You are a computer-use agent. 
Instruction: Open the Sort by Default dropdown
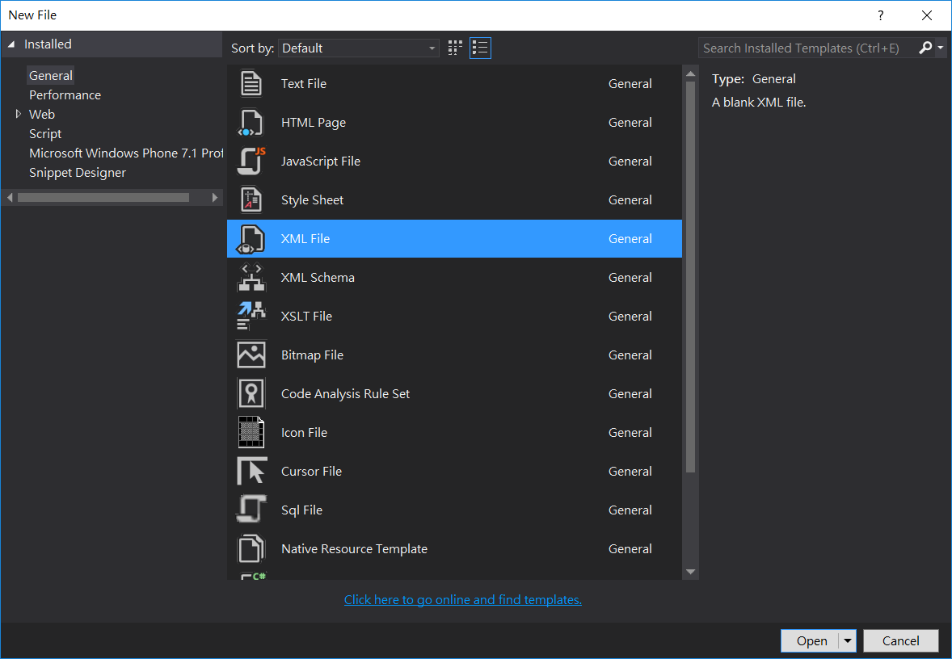(359, 48)
